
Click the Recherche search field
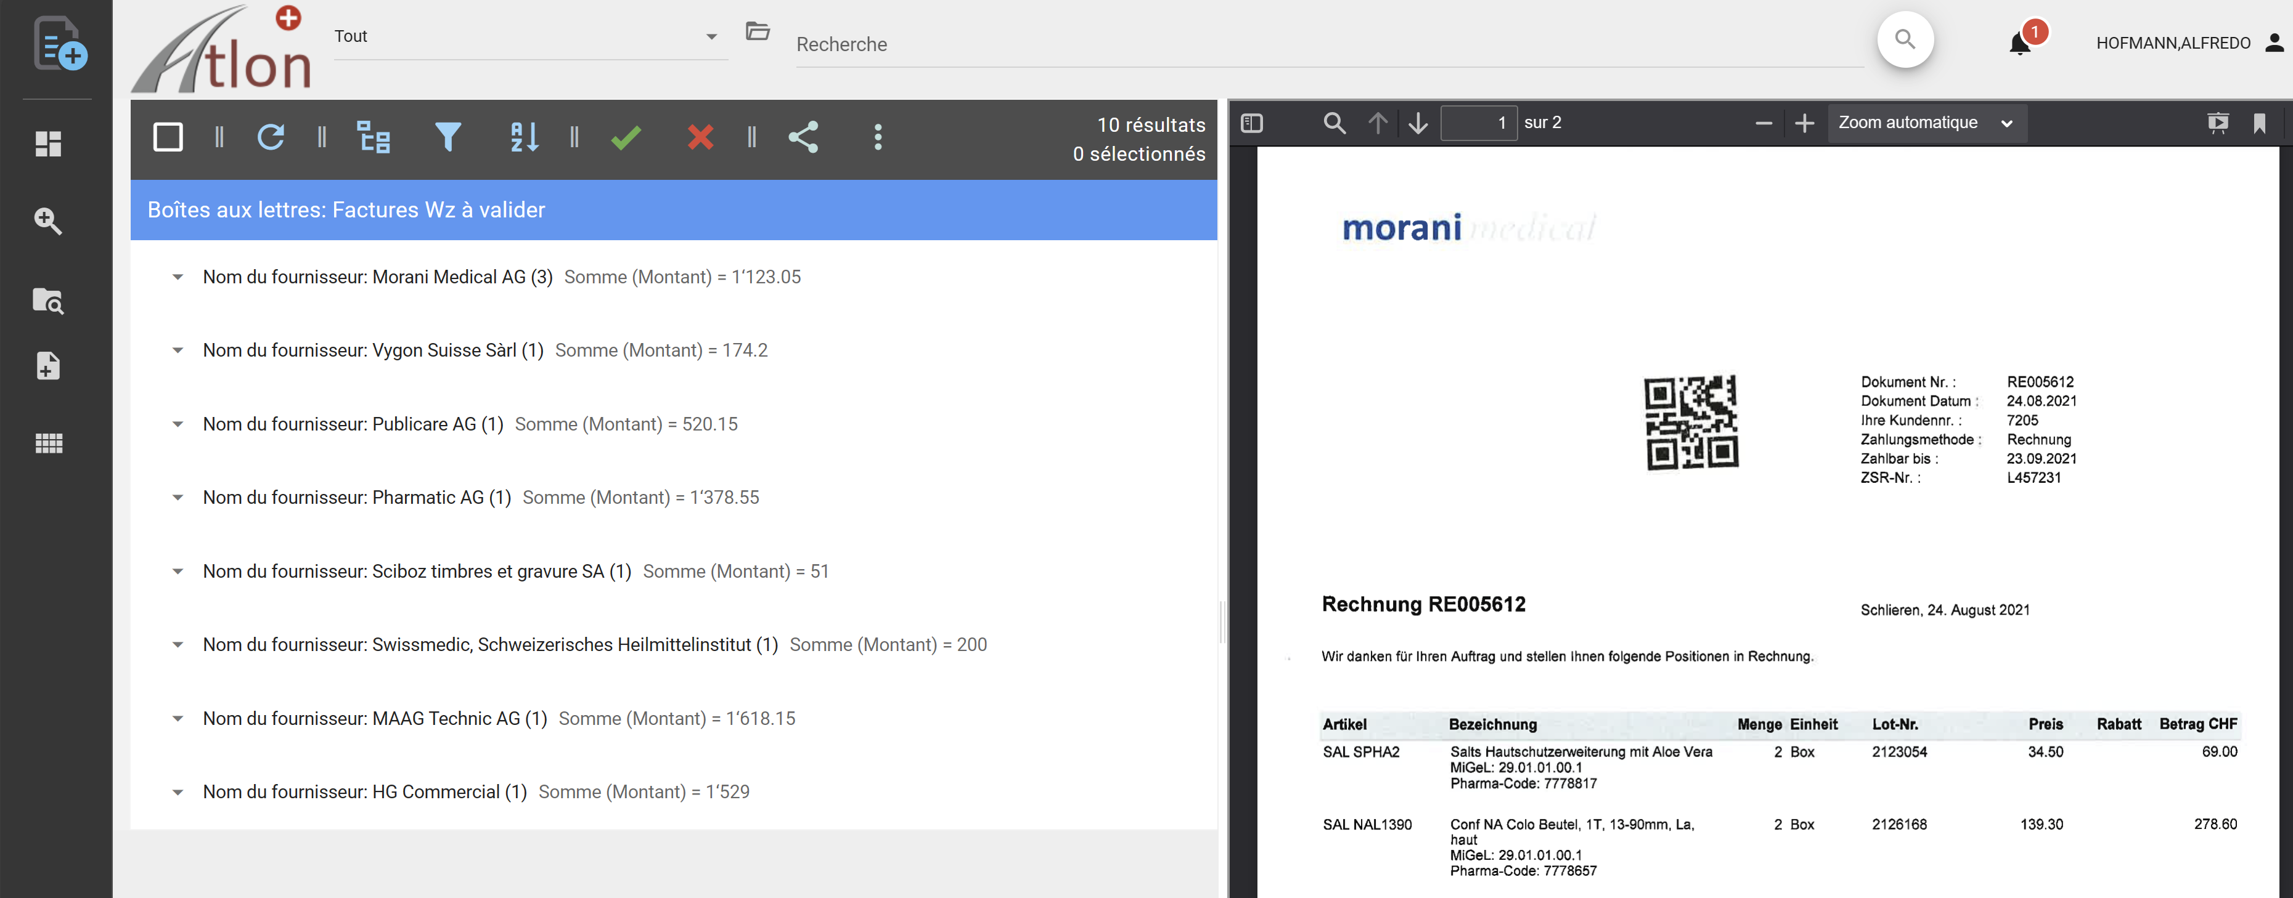[x=1329, y=44]
